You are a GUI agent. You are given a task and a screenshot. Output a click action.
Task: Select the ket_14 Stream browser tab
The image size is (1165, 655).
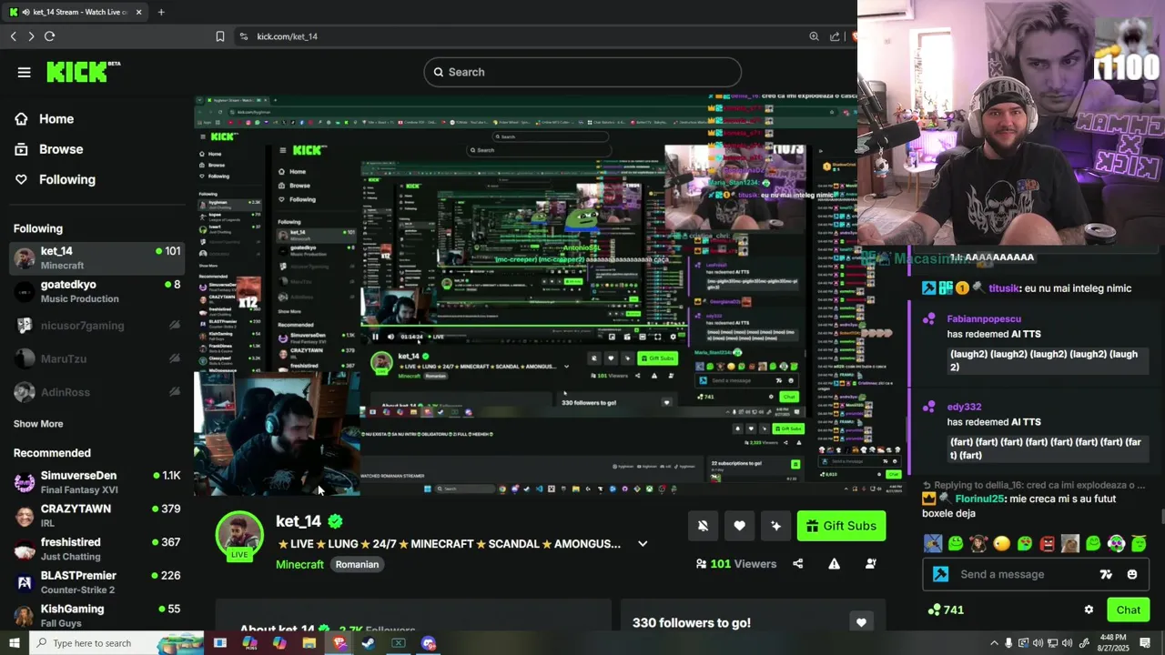[x=76, y=12]
